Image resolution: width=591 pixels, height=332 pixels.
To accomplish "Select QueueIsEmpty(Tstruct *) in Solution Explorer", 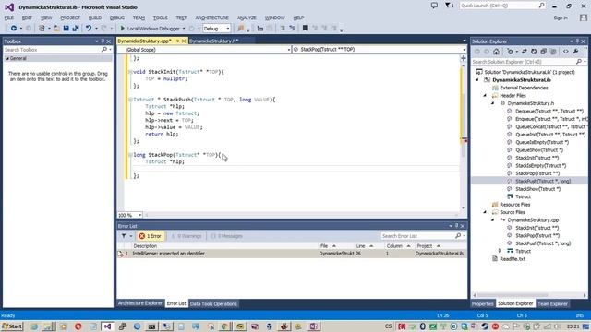I will (x=542, y=142).
